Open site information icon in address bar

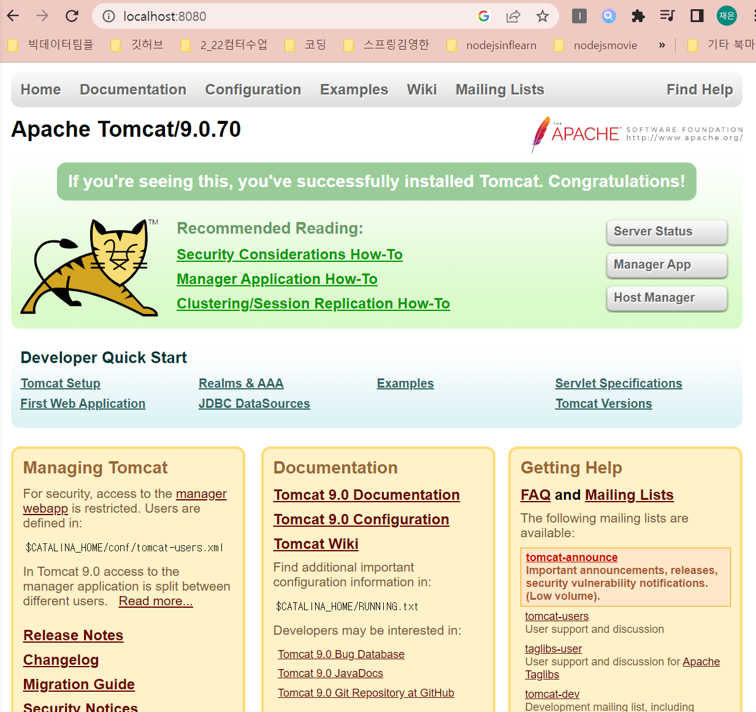pos(109,16)
